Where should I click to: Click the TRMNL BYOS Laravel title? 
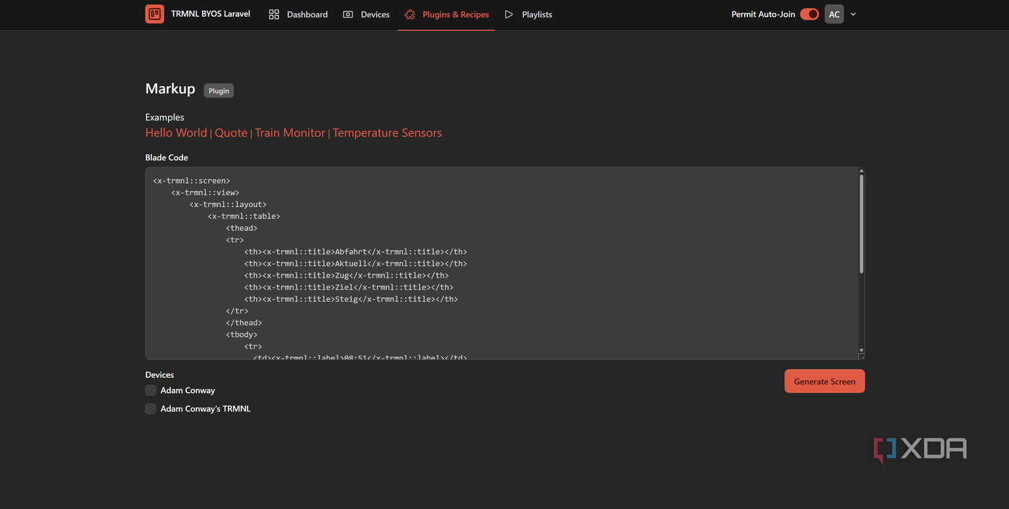pos(211,13)
